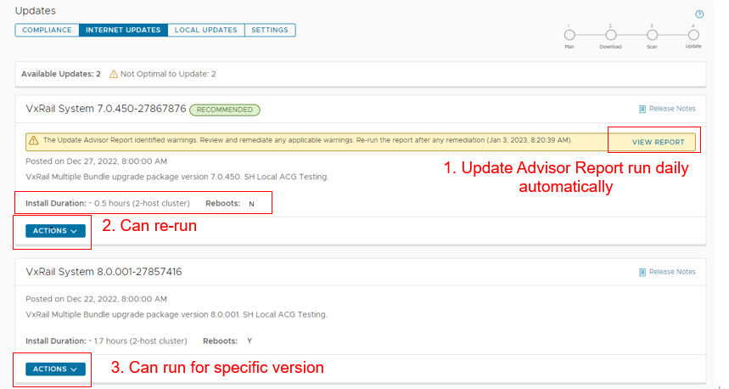Switch to the Compliance tab
Image resolution: width=729 pixels, height=389 pixels.
(x=47, y=30)
